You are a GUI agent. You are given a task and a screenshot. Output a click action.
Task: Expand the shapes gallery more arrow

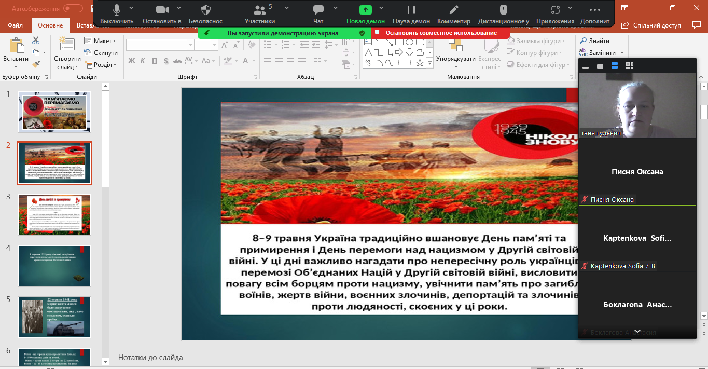coord(429,63)
